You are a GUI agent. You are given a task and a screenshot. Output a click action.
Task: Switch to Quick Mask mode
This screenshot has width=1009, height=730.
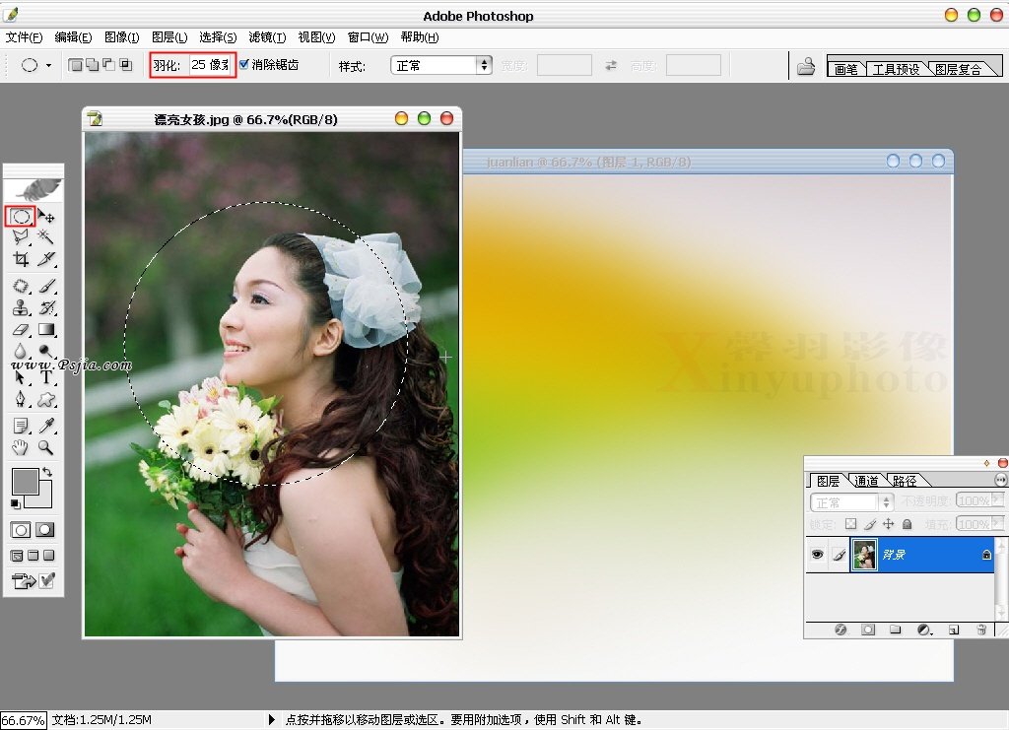click(45, 530)
